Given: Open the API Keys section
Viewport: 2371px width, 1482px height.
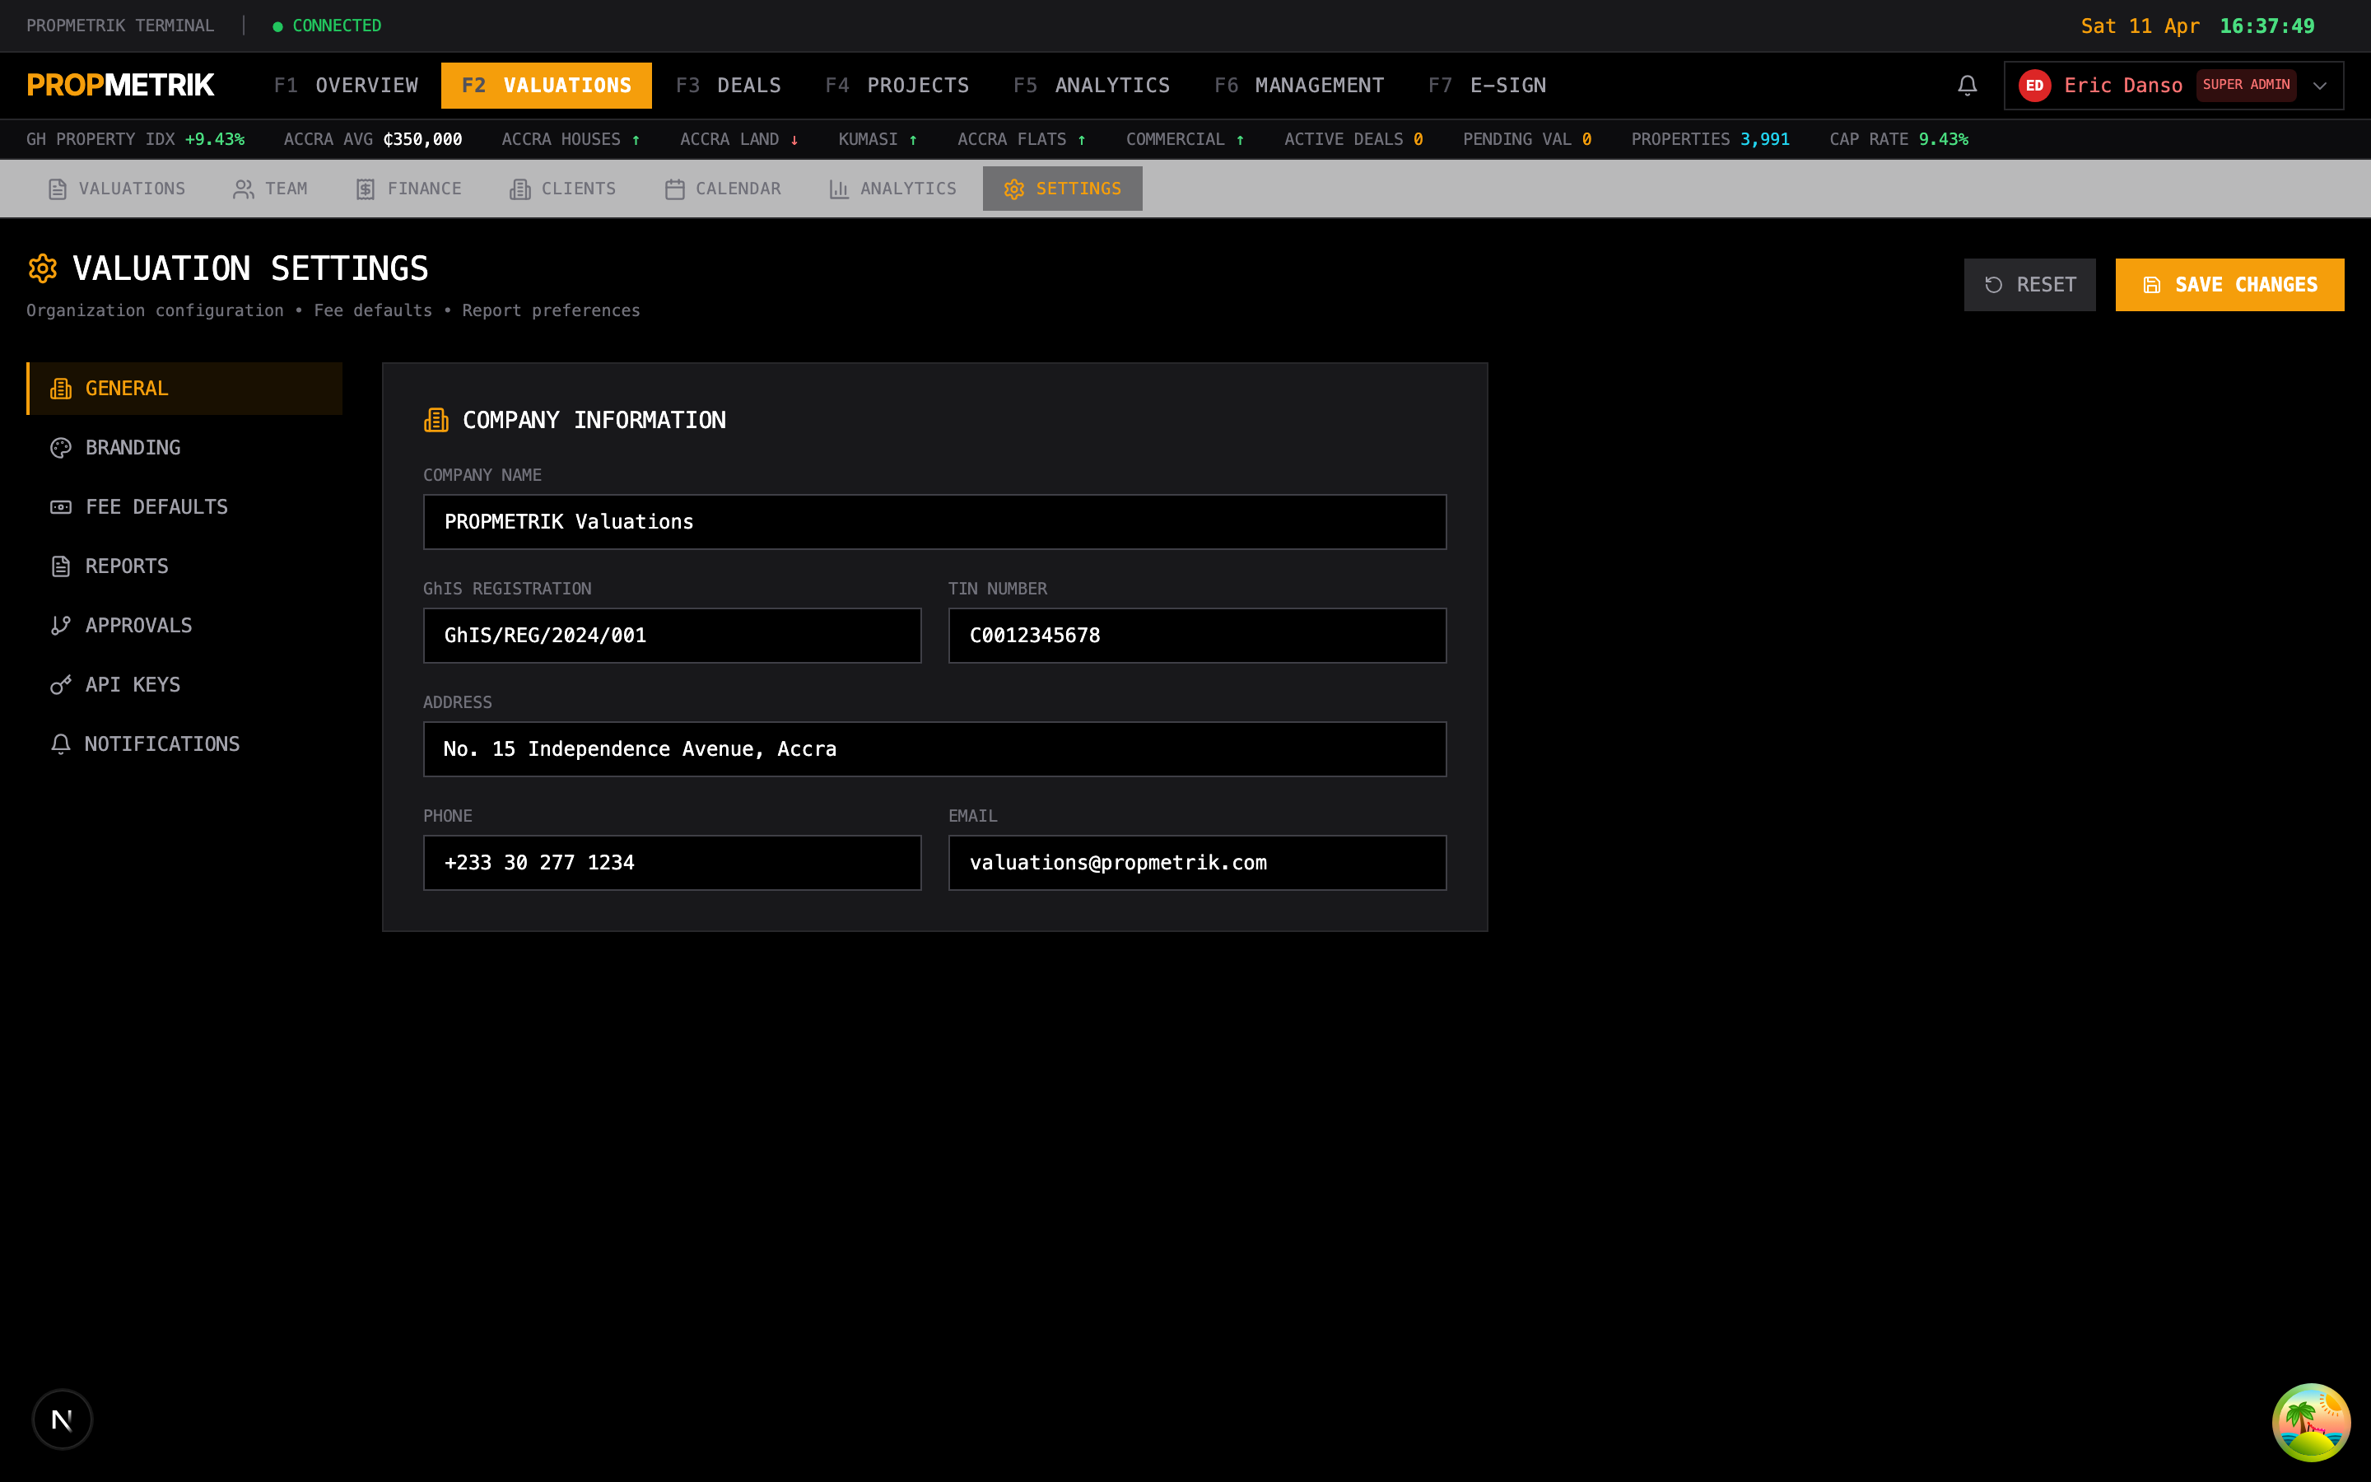Looking at the screenshot, I should pyautogui.click(x=184, y=685).
